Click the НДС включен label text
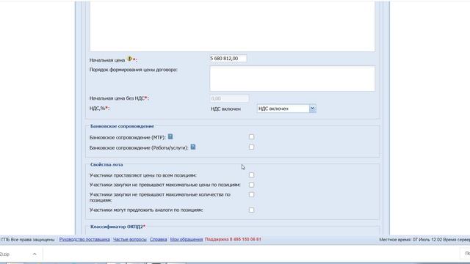The width and height of the screenshot is (470, 264). (225, 109)
